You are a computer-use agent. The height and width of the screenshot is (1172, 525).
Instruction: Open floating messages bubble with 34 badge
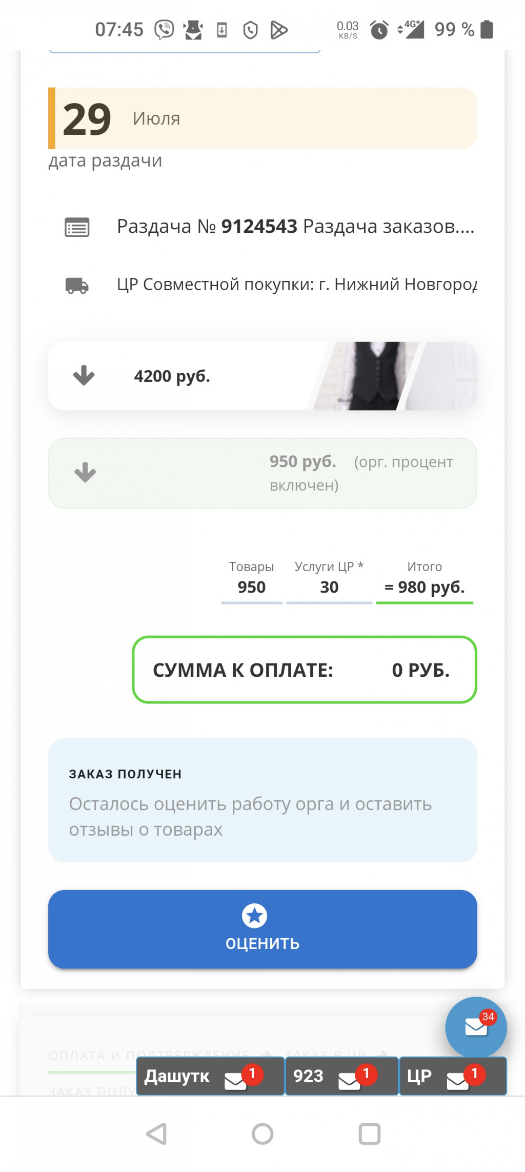click(476, 1027)
